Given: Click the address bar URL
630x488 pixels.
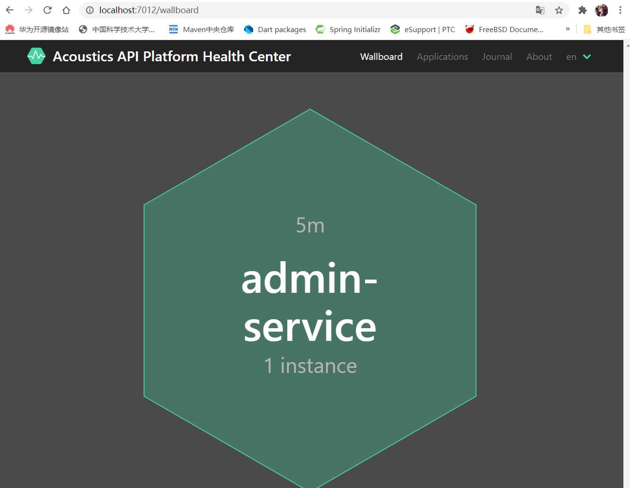Looking at the screenshot, I should [x=149, y=10].
